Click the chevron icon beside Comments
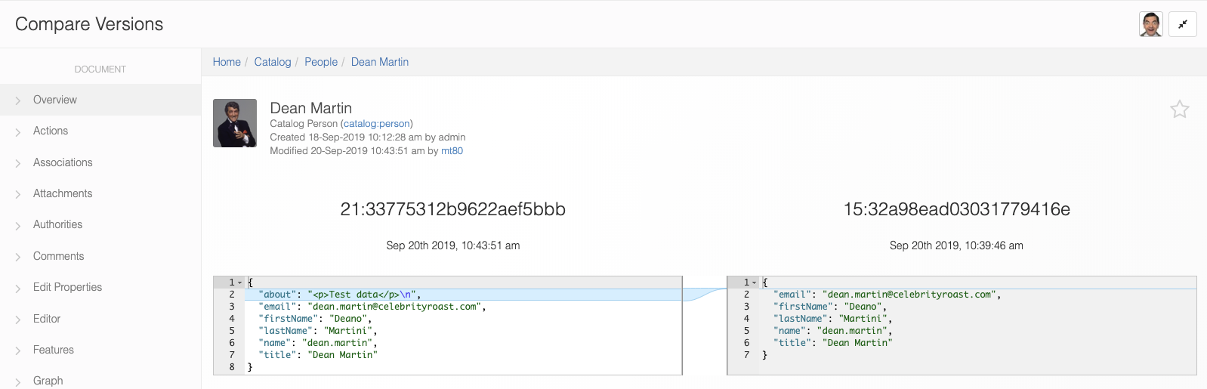 [x=18, y=257]
